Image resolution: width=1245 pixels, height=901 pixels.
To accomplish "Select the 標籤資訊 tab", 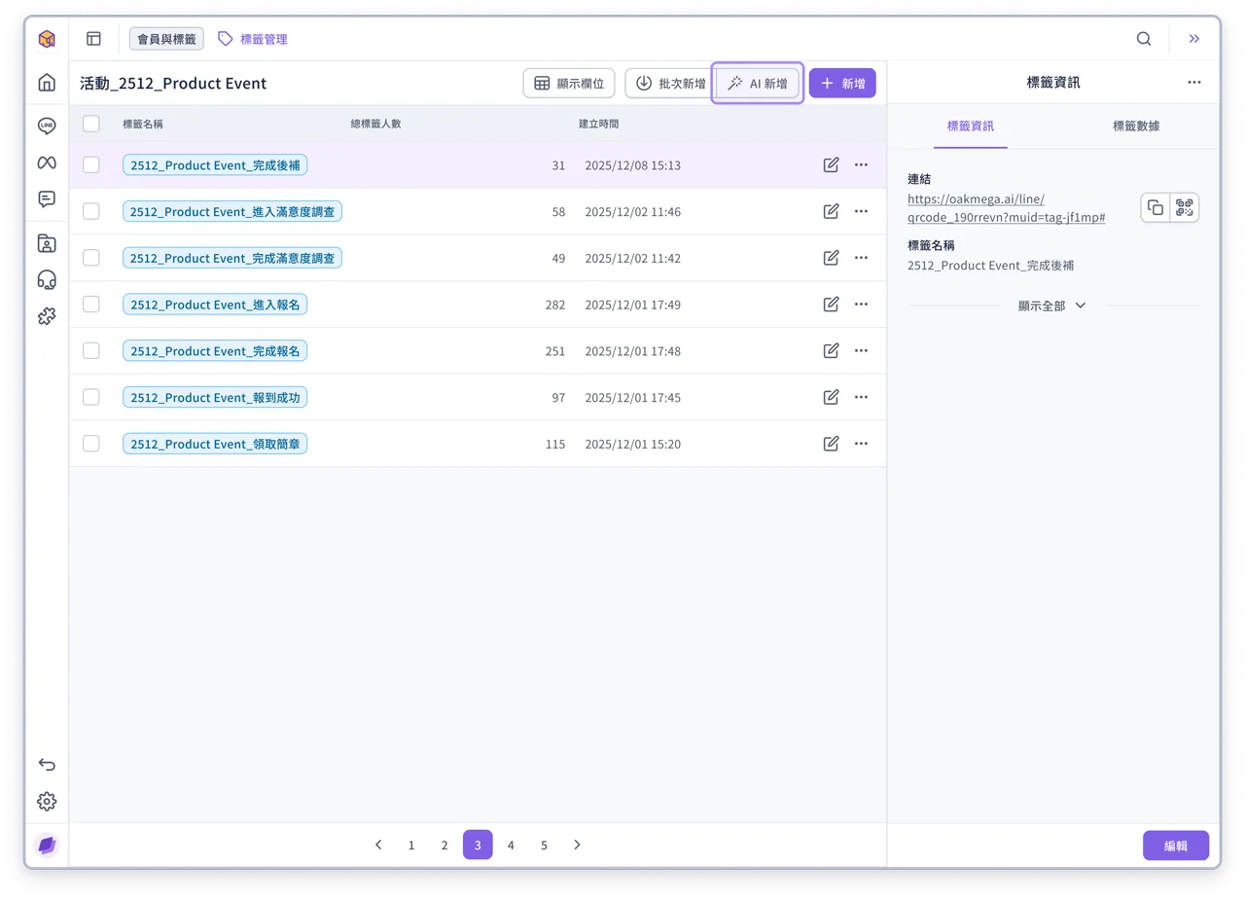I will tap(971, 126).
